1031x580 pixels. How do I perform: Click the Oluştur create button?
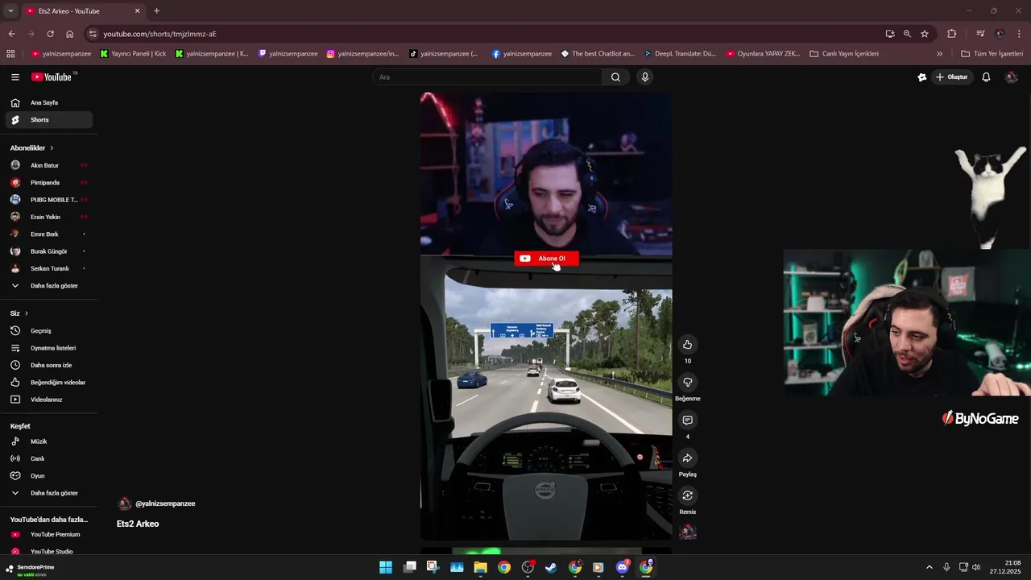[951, 77]
